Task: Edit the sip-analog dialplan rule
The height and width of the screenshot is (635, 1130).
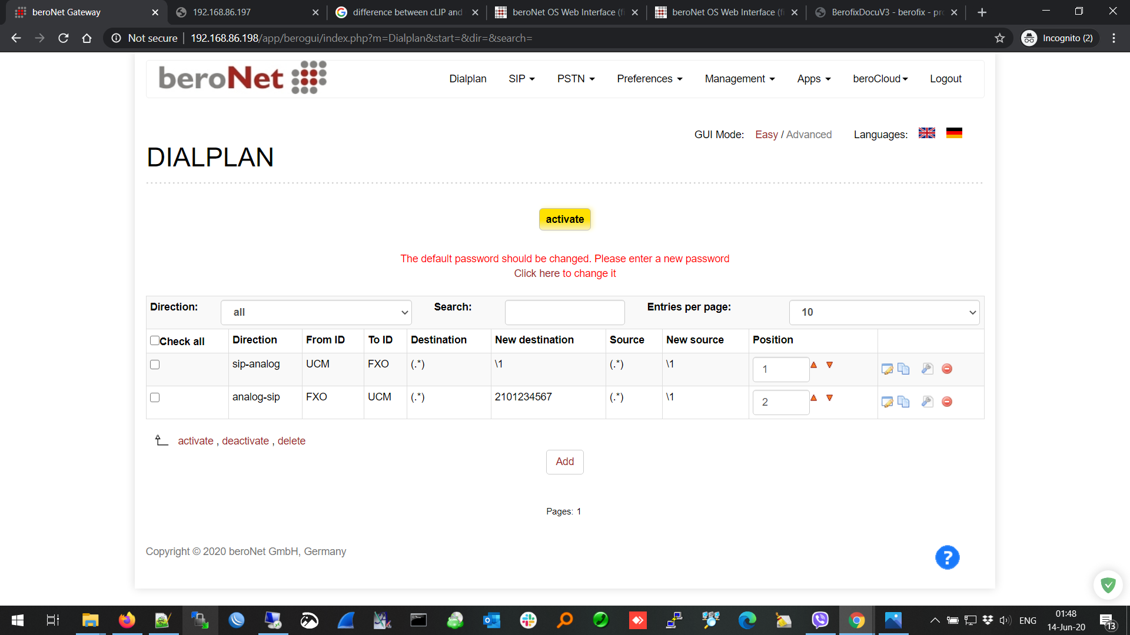Action: (x=887, y=369)
